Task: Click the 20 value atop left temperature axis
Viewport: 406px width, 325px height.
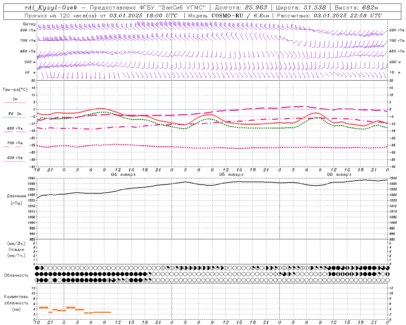Action: pos(34,81)
